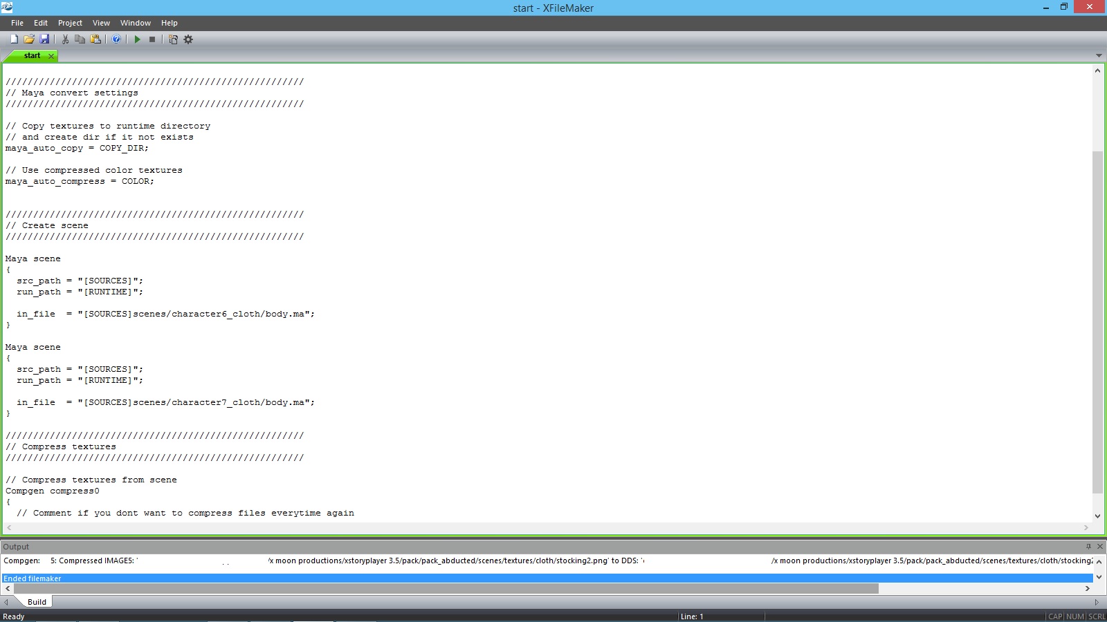The width and height of the screenshot is (1107, 622).
Task: Copy selection using toolbar copy icon
Action: point(80,39)
